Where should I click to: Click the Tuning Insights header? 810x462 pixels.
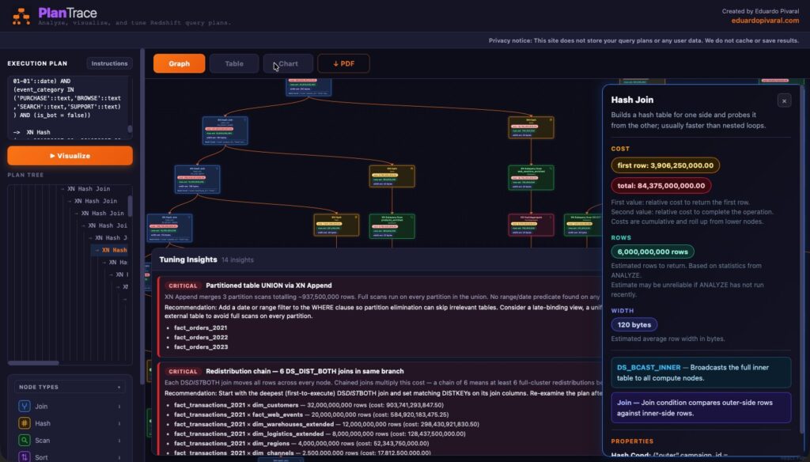click(x=188, y=259)
